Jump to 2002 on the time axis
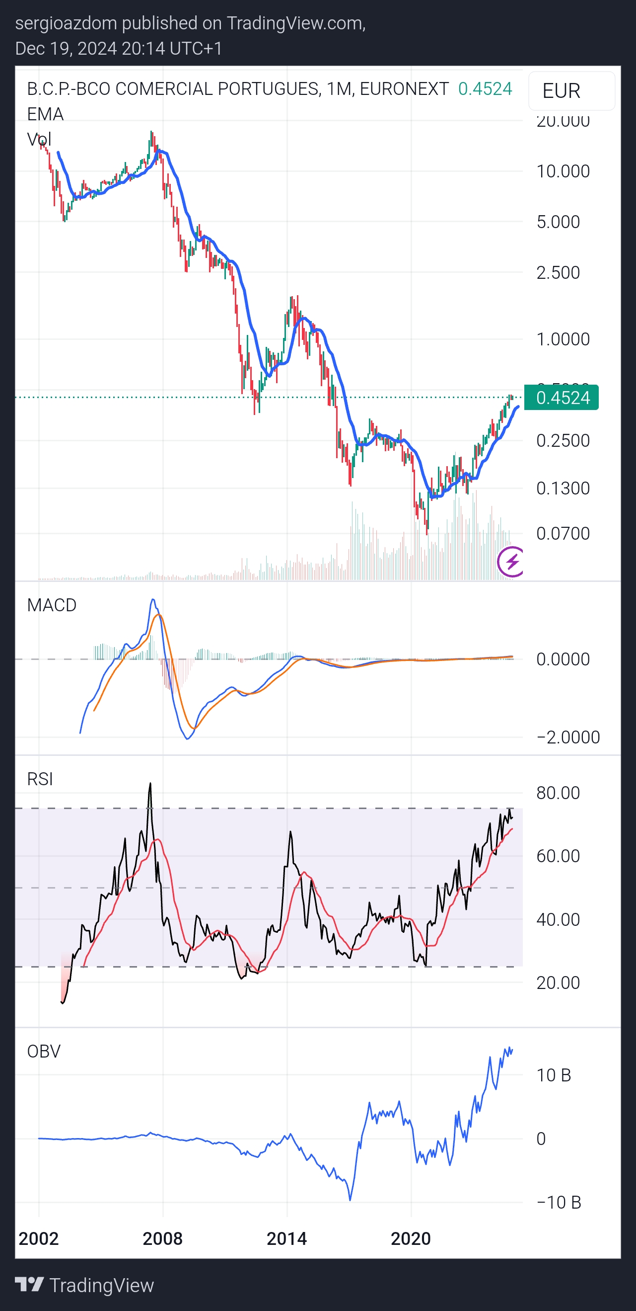 coord(39,1239)
